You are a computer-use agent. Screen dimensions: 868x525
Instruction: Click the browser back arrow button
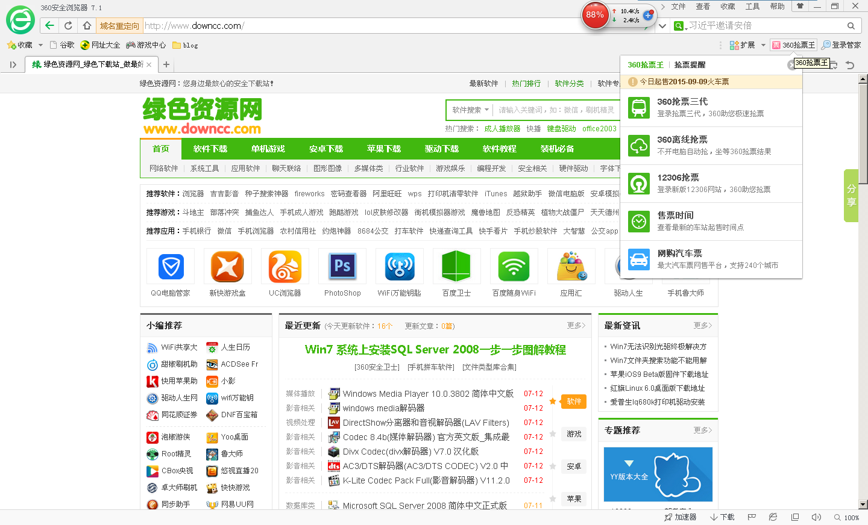coord(49,25)
